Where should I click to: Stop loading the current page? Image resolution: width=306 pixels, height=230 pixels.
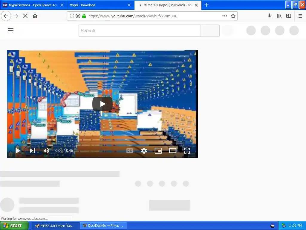click(25, 16)
